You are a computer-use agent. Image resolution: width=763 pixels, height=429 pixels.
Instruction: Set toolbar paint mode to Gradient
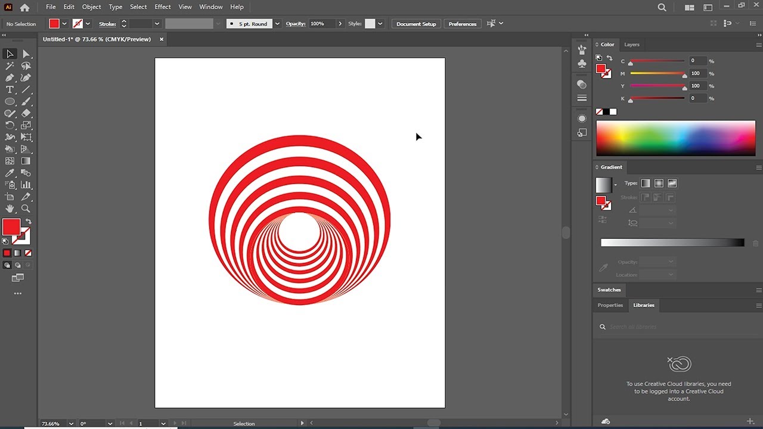point(17,253)
